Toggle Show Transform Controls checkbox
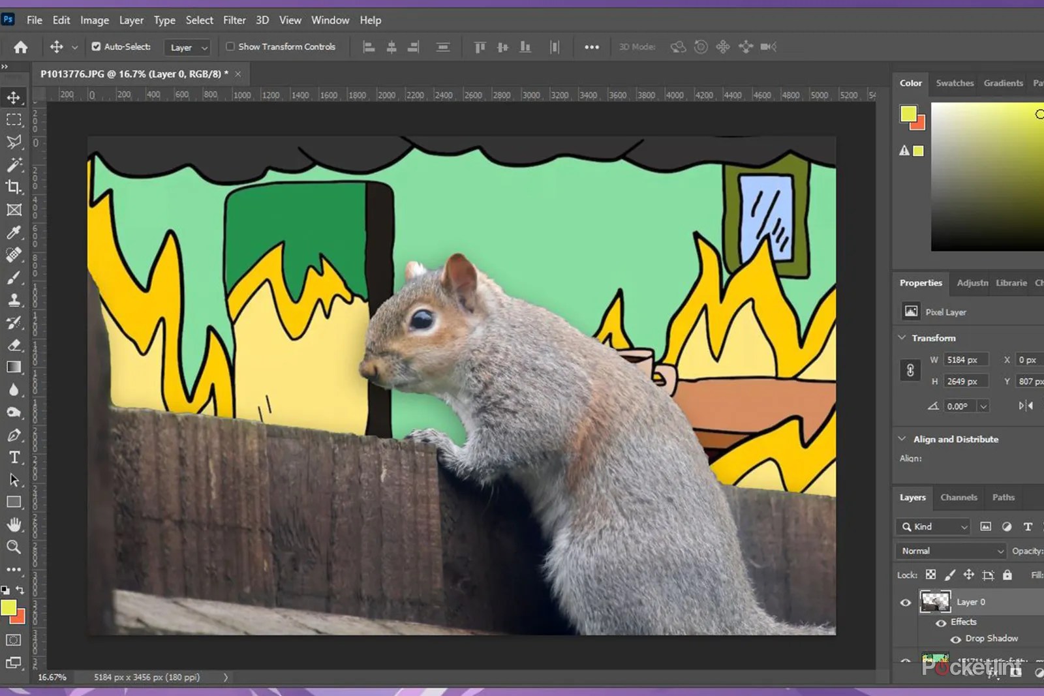This screenshot has height=696, width=1044. coord(230,46)
